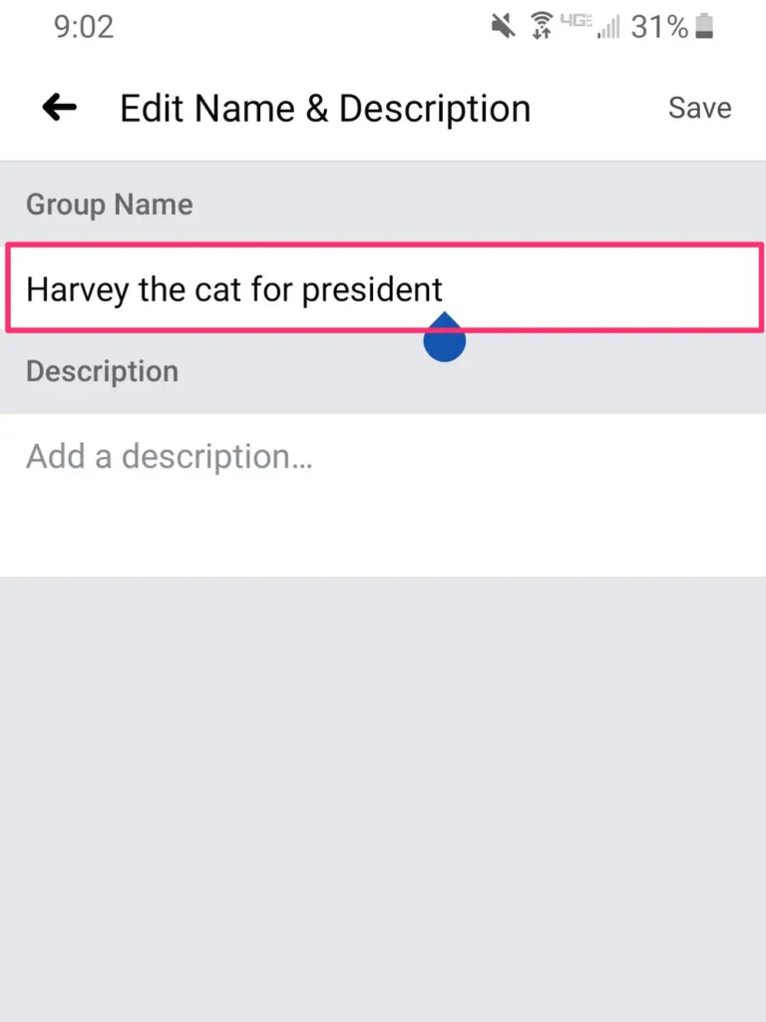766x1022 pixels.
Task: Click the cellular signal strength bars
Action: click(610, 26)
